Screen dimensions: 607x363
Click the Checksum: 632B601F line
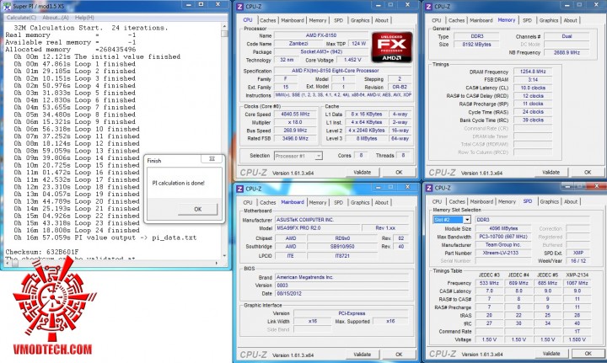coord(42,252)
